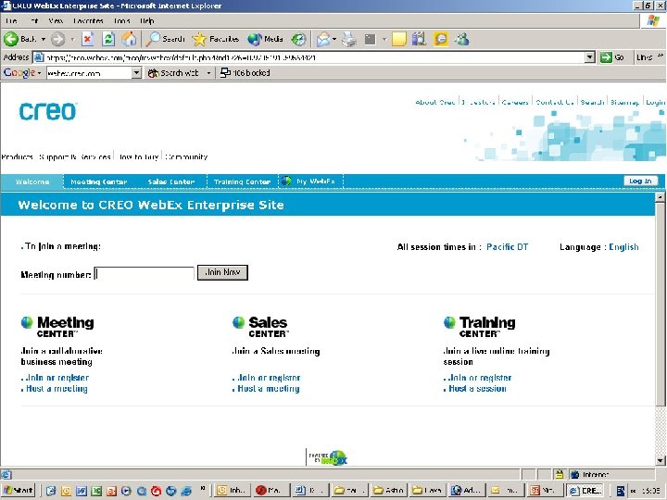Open the Back button history dropdown arrow
Viewport: 667px width, 500px height.
pos(43,40)
